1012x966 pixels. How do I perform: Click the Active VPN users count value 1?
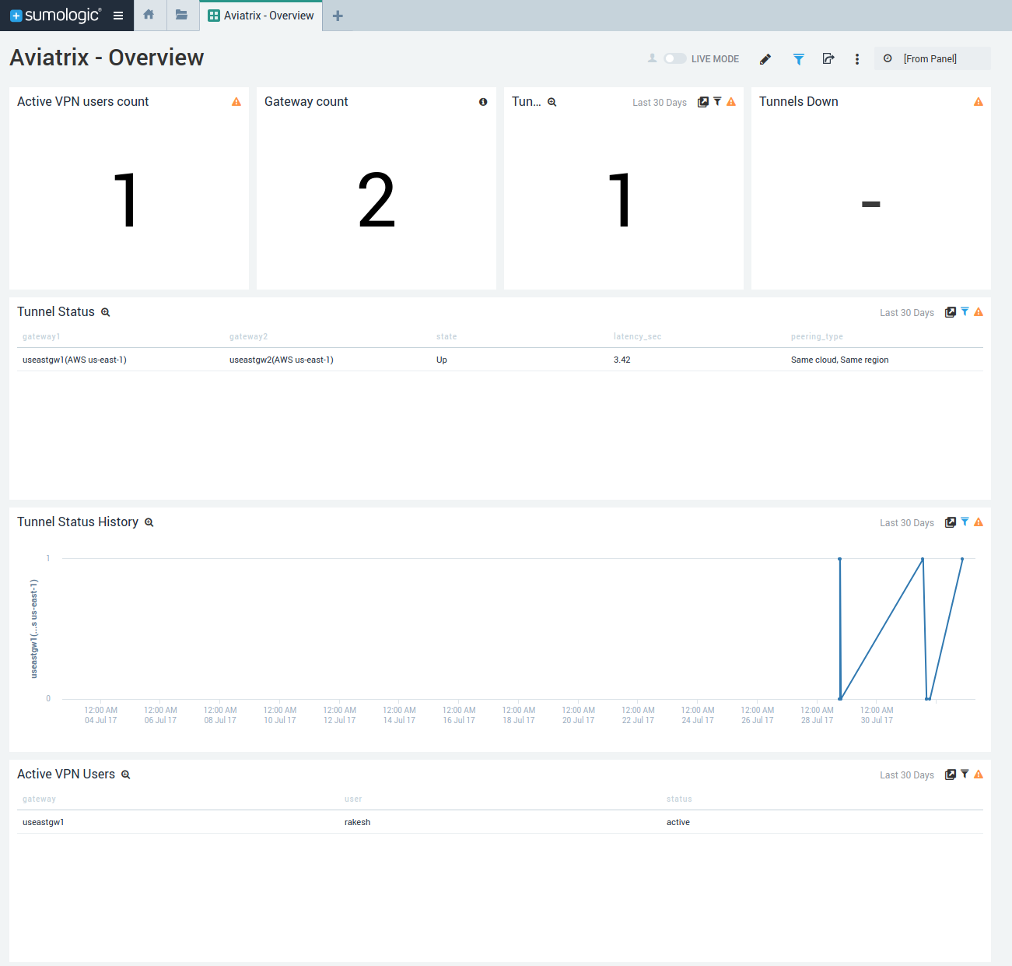126,201
